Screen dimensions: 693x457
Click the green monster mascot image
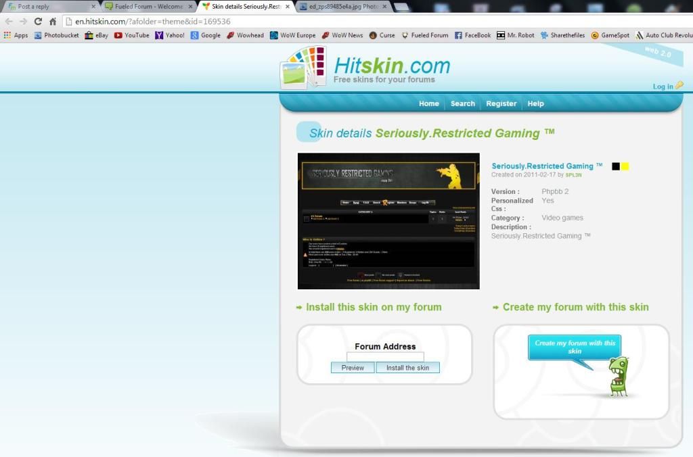(619, 376)
